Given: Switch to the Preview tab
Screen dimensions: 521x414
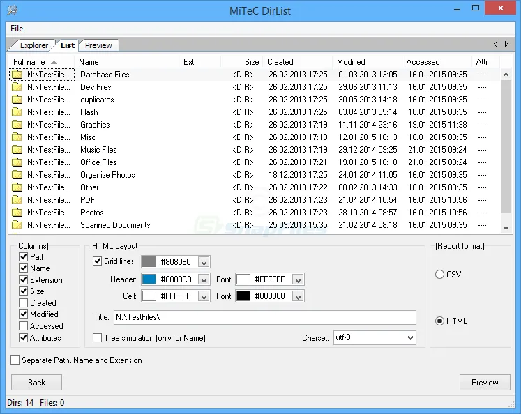Looking at the screenshot, I should [x=98, y=45].
